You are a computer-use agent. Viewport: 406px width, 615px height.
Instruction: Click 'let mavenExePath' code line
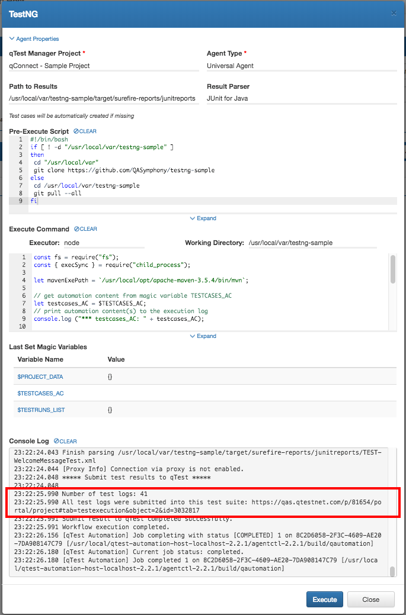[141, 281]
